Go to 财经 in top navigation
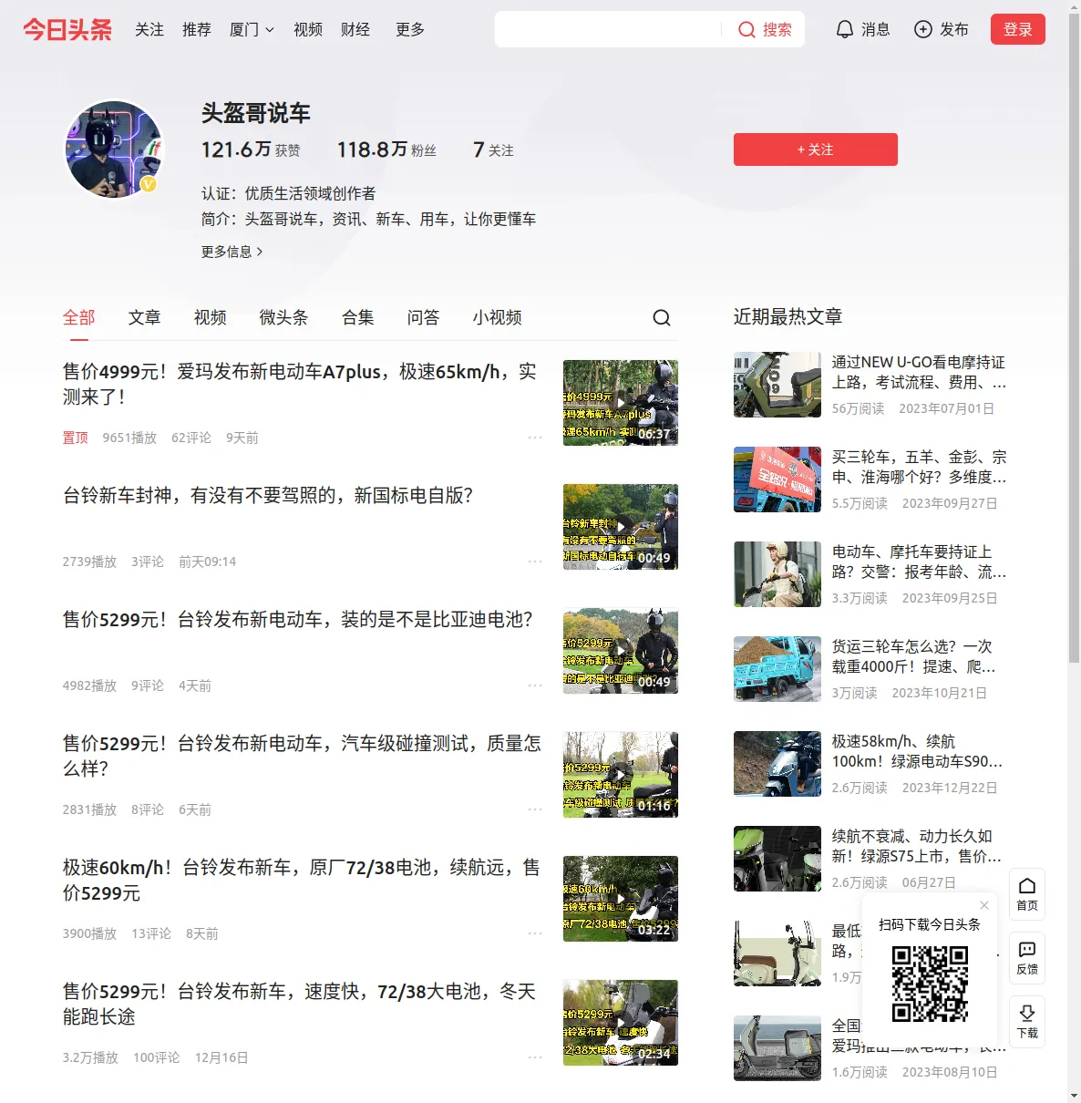Viewport: 1081px width, 1103px height. coord(355,30)
